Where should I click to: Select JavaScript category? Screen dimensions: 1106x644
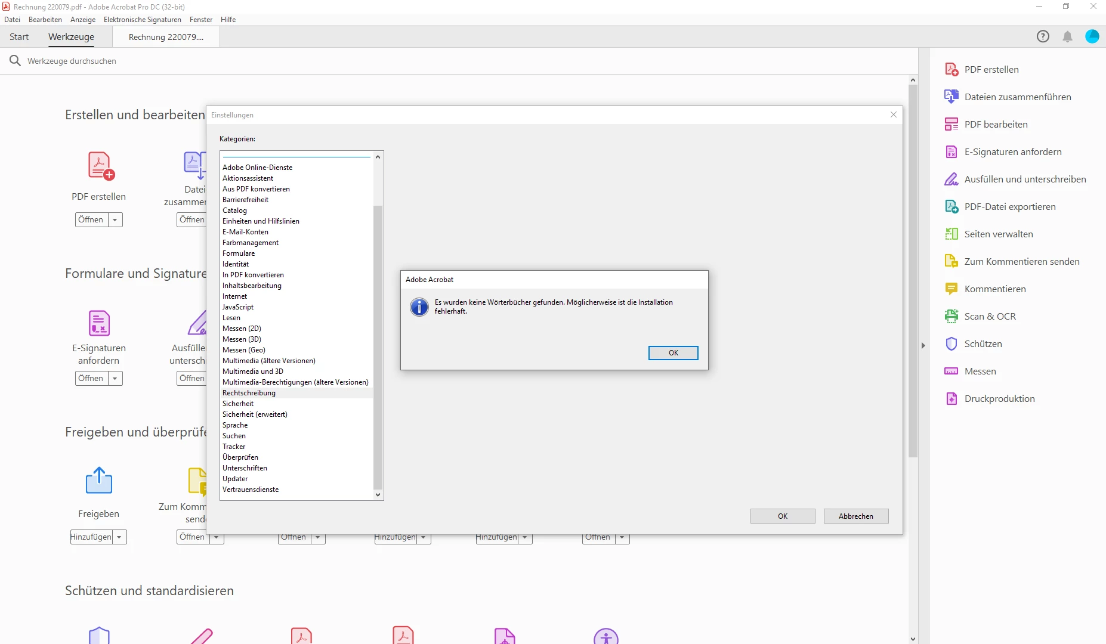[296, 307]
